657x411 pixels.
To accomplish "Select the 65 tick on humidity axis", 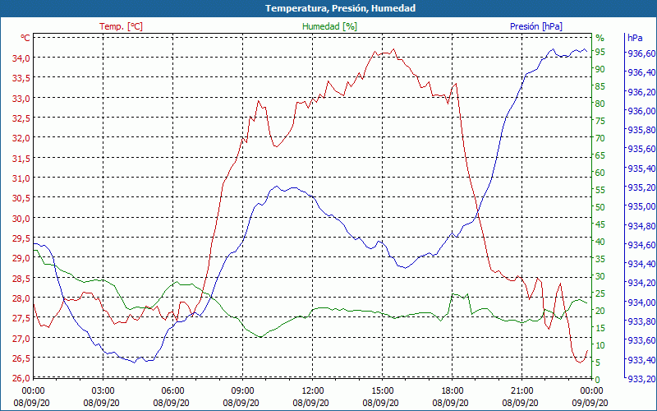I will point(600,155).
